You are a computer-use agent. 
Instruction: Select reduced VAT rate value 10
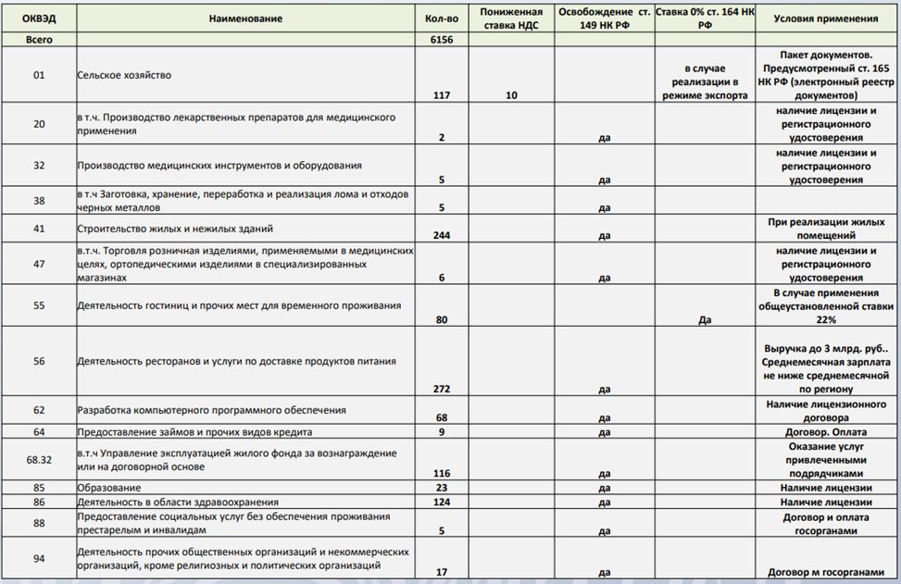(512, 94)
